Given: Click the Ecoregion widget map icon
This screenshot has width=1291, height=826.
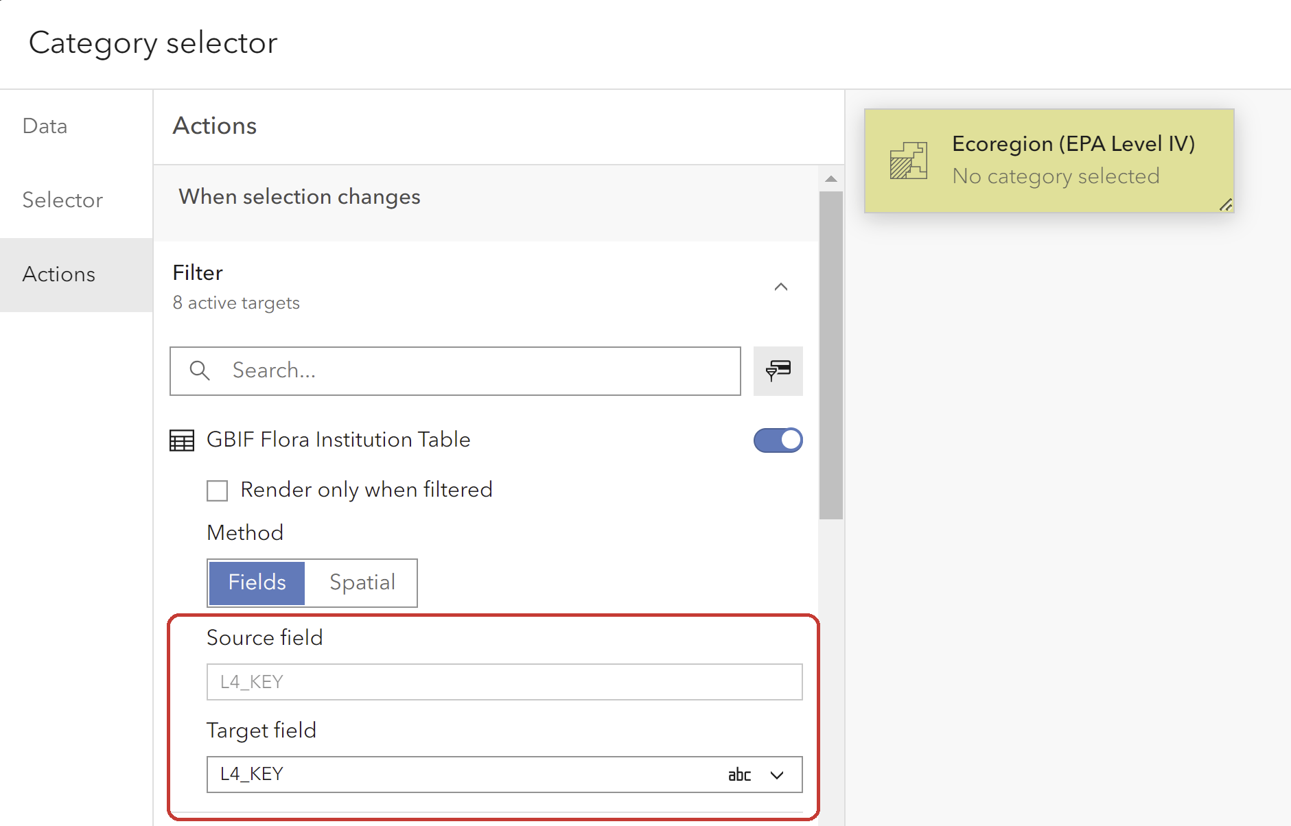Looking at the screenshot, I should coord(909,160).
